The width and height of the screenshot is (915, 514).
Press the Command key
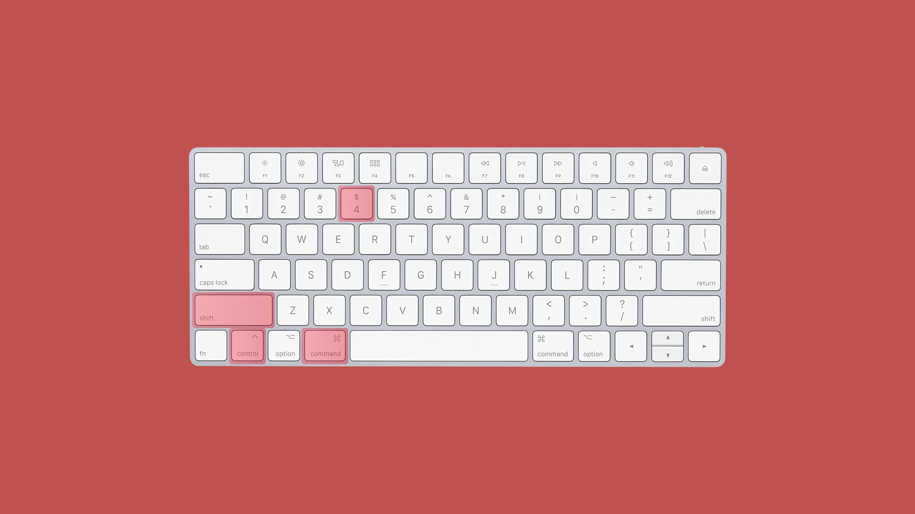pyautogui.click(x=325, y=345)
